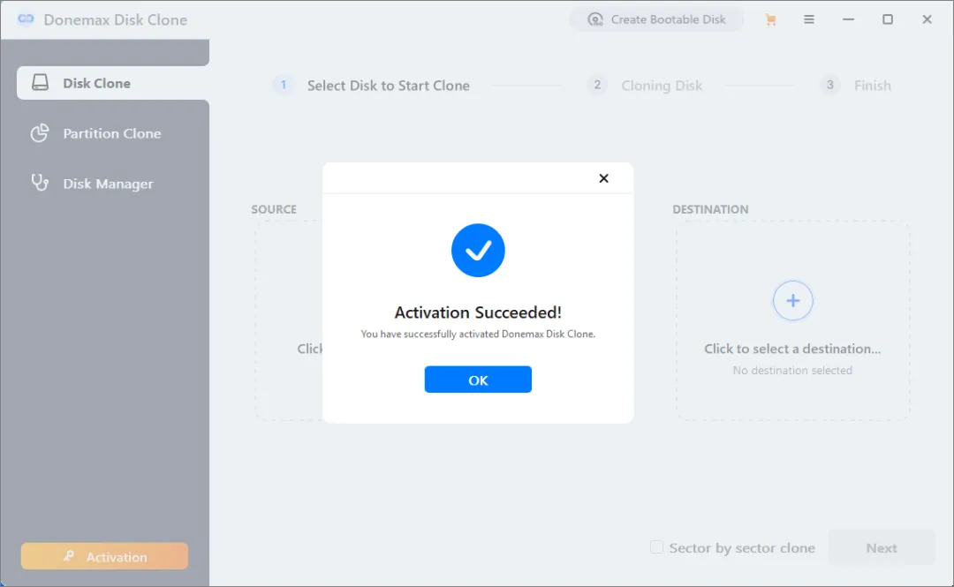Screen dimensions: 954x587
Task: Open the Disk Clone sidebar tab
Action: point(113,83)
